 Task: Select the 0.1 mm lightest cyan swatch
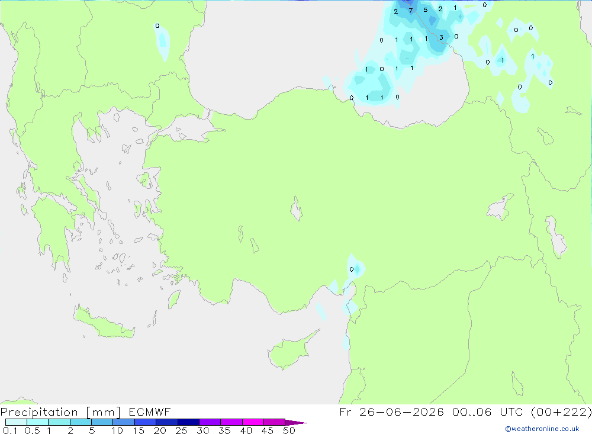click(x=16, y=422)
